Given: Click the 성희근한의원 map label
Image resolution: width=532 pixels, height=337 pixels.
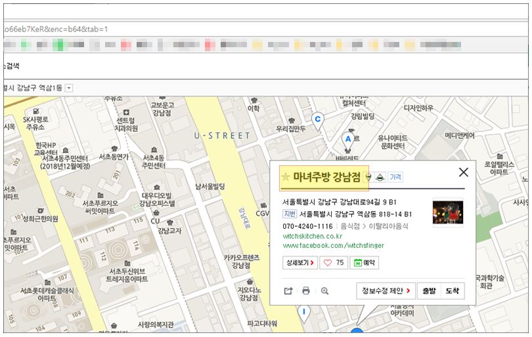Looking at the screenshot, I should [x=40, y=219].
